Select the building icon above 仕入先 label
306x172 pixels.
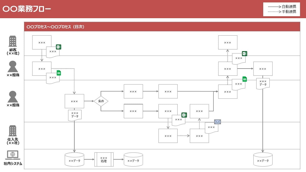[13, 131]
